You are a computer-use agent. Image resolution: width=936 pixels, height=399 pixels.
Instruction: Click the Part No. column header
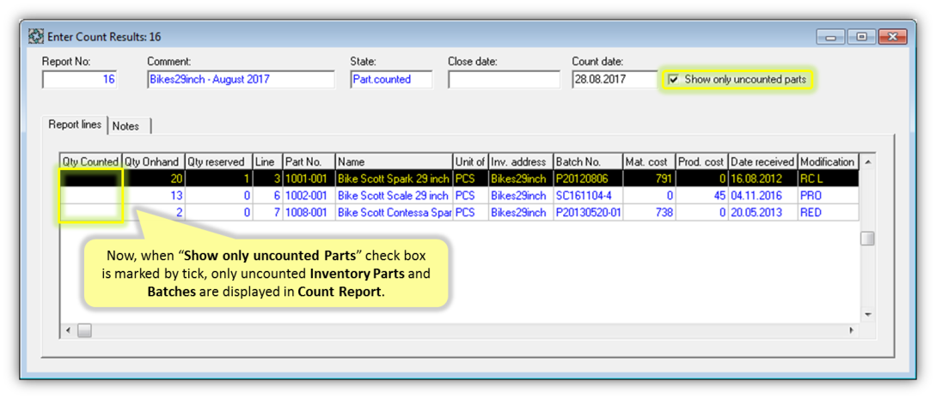(309, 161)
